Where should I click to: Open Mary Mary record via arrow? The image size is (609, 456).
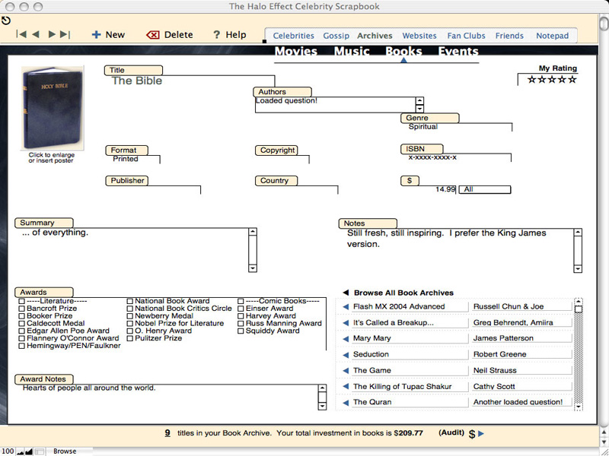(346, 338)
